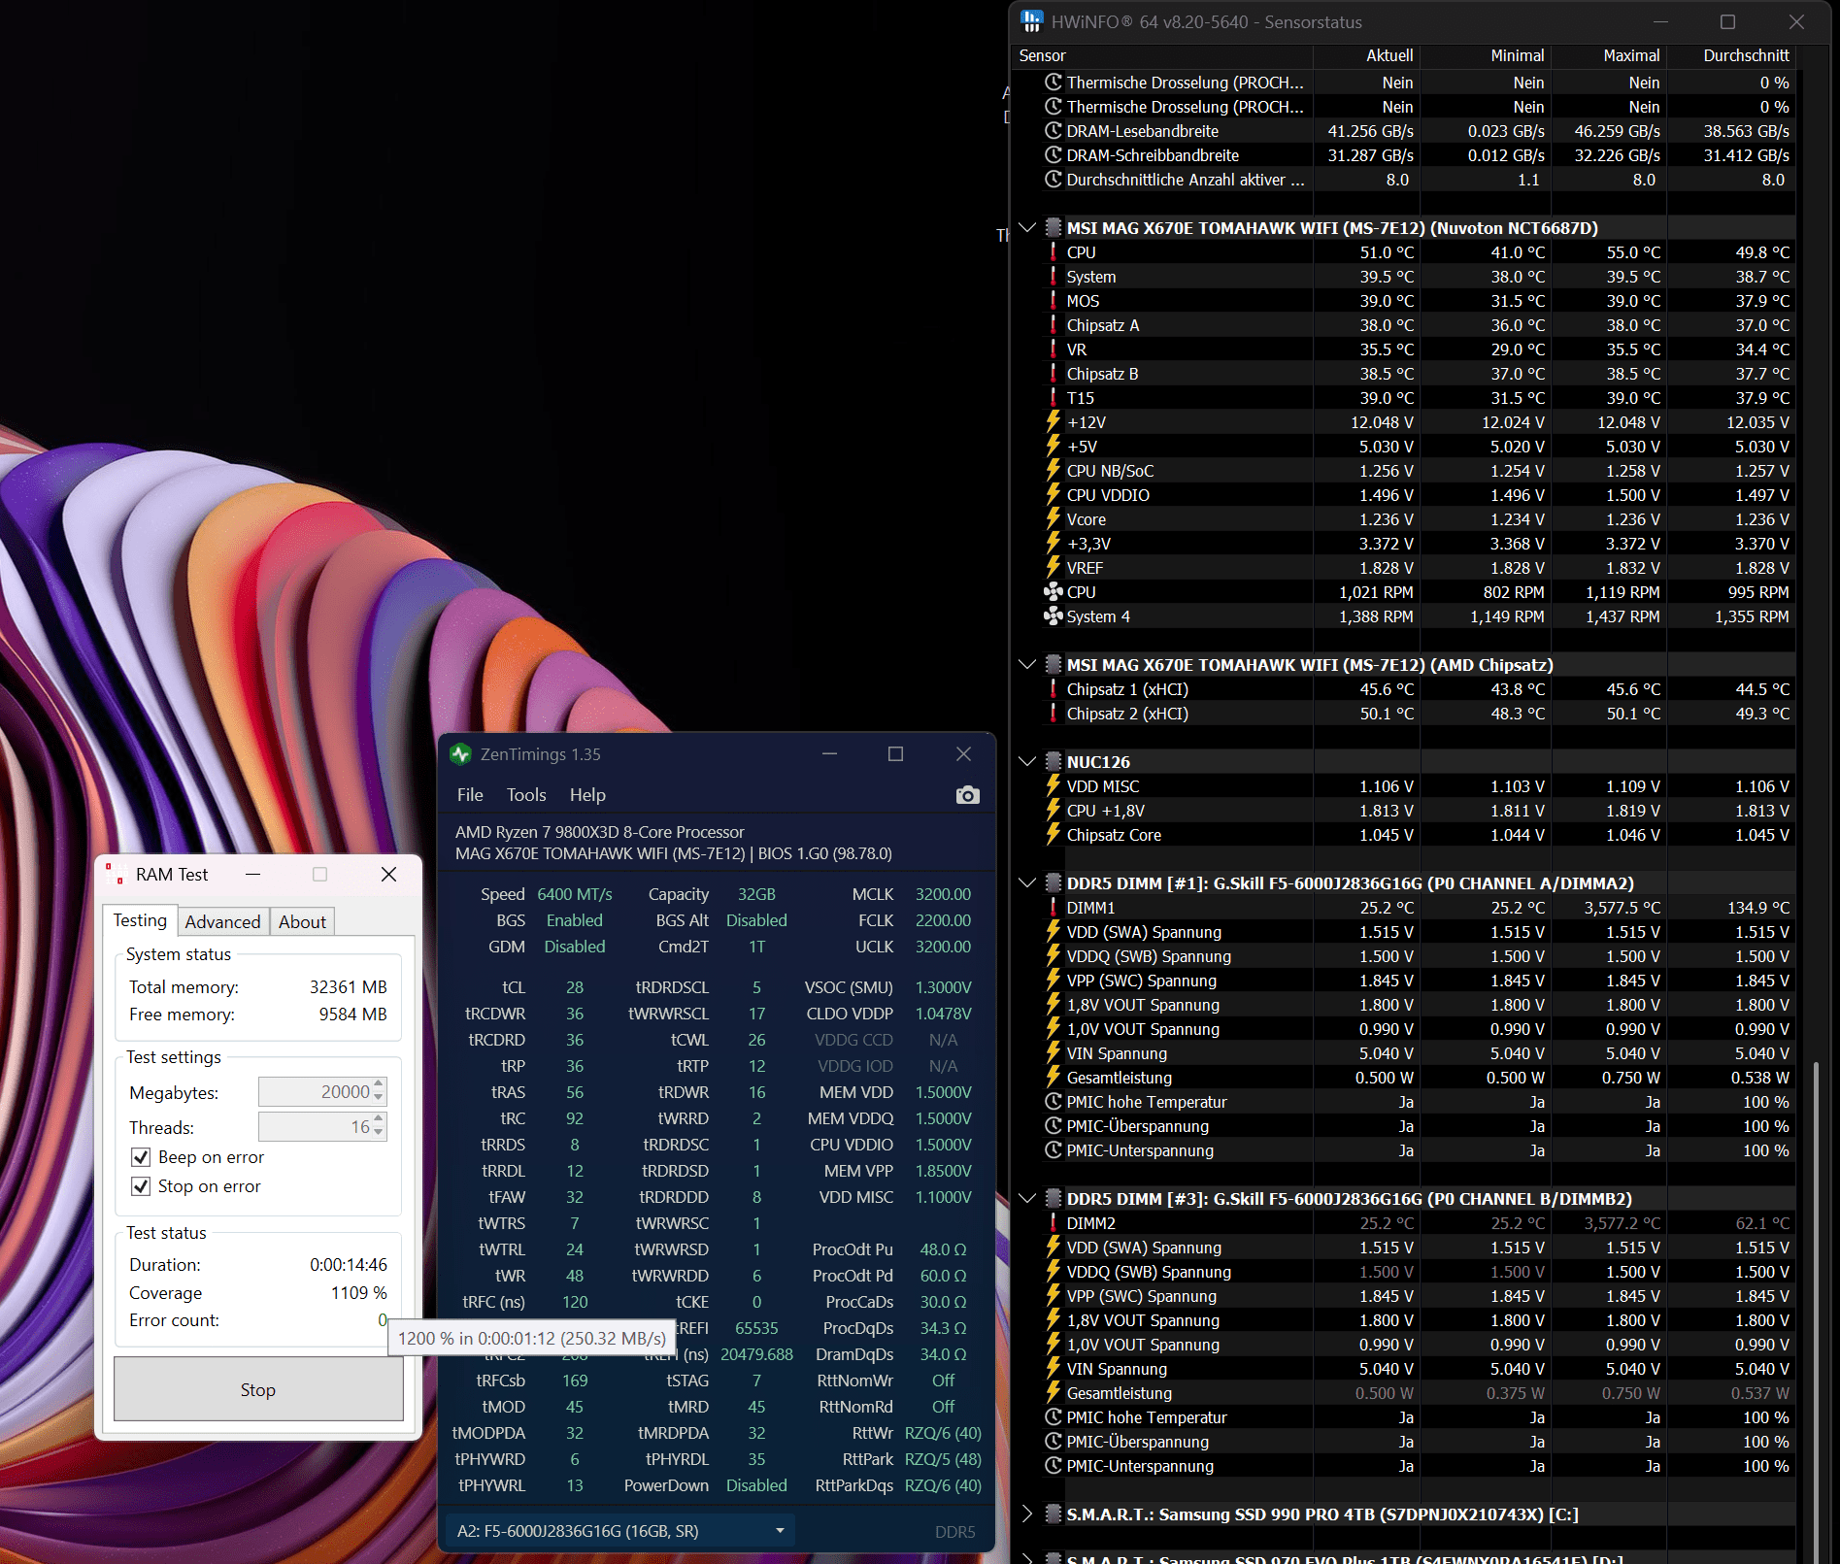Minimize the RAM Test window
Image resolution: width=1840 pixels, height=1564 pixels.
point(252,874)
